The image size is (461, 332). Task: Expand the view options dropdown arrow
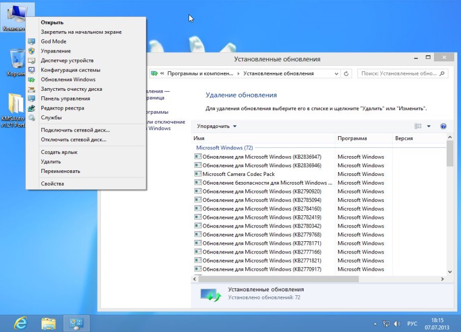click(x=428, y=126)
